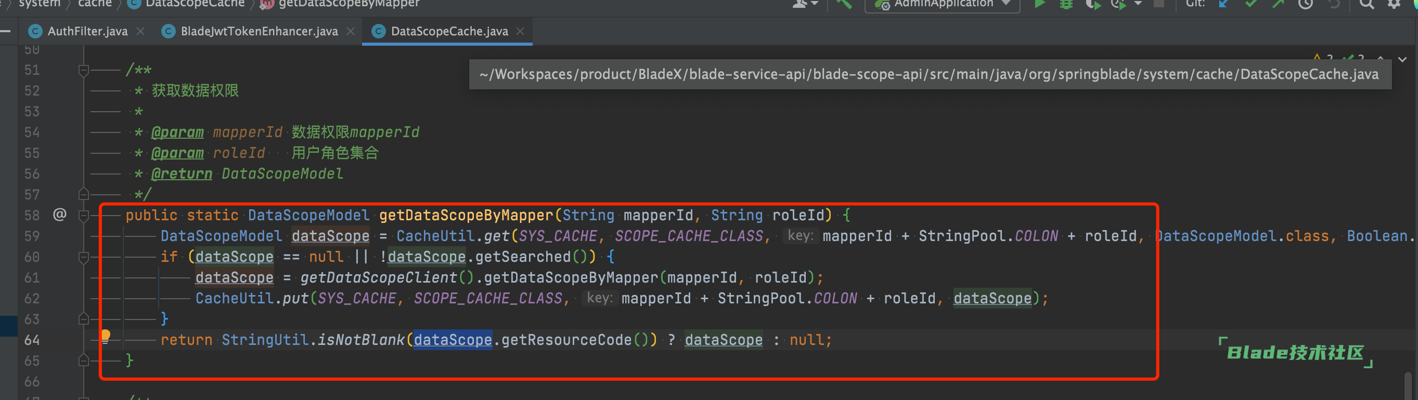The image size is (1418, 400).
Task: Click CacheUtil.get call on line 59
Action: click(x=453, y=236)
